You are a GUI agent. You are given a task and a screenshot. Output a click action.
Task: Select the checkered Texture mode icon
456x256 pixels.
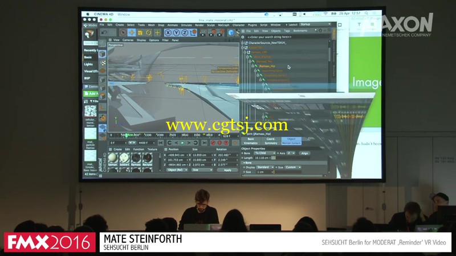(103, 63)
